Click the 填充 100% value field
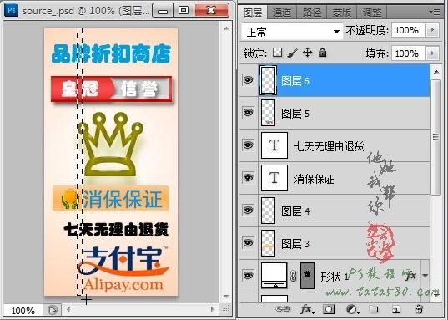The width and height of the screenshot is (448, 320). (x=409, y=53)
